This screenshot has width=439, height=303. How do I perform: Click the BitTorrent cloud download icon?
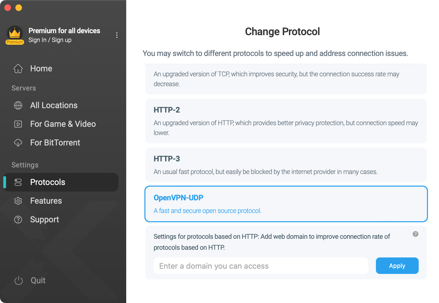pyautogui.click(x=18, y=143)
